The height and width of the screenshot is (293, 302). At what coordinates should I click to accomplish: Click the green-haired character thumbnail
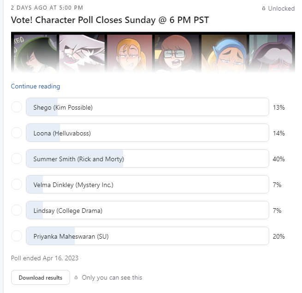[x=35, y=53]
